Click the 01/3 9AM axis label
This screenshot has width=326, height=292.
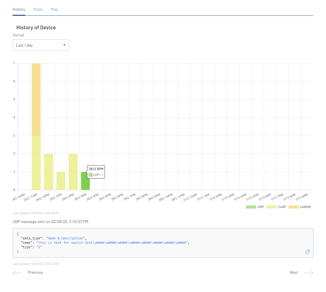point(301,197)
